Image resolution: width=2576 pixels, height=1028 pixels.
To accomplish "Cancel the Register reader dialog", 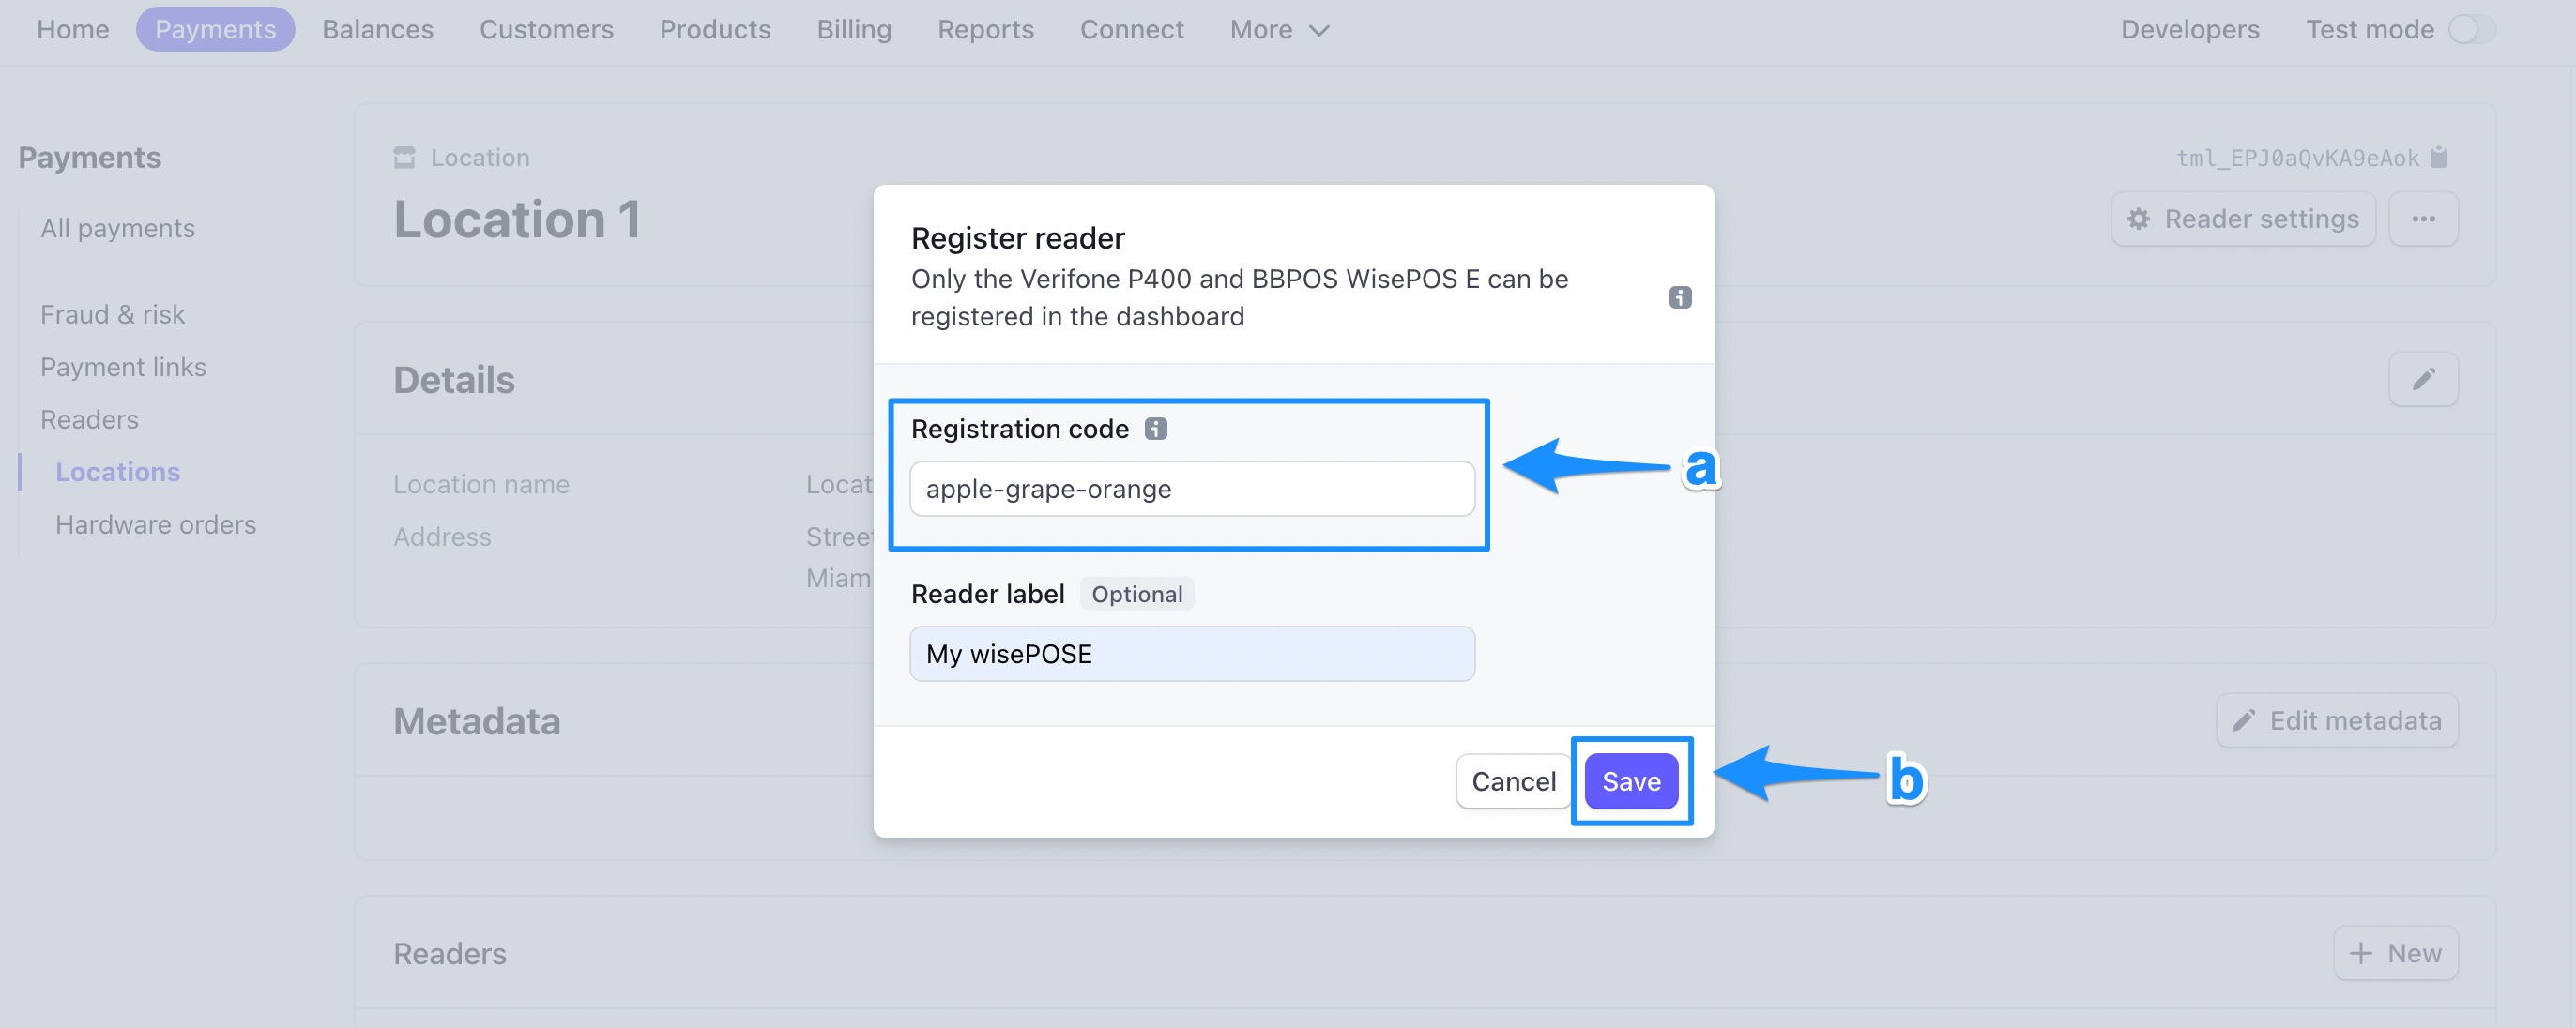I will click(1512, 781).
